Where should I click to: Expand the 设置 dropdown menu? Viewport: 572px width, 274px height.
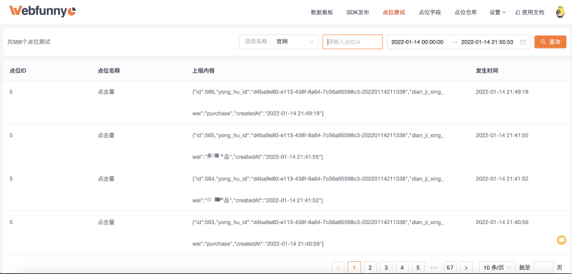coord(498,12)
